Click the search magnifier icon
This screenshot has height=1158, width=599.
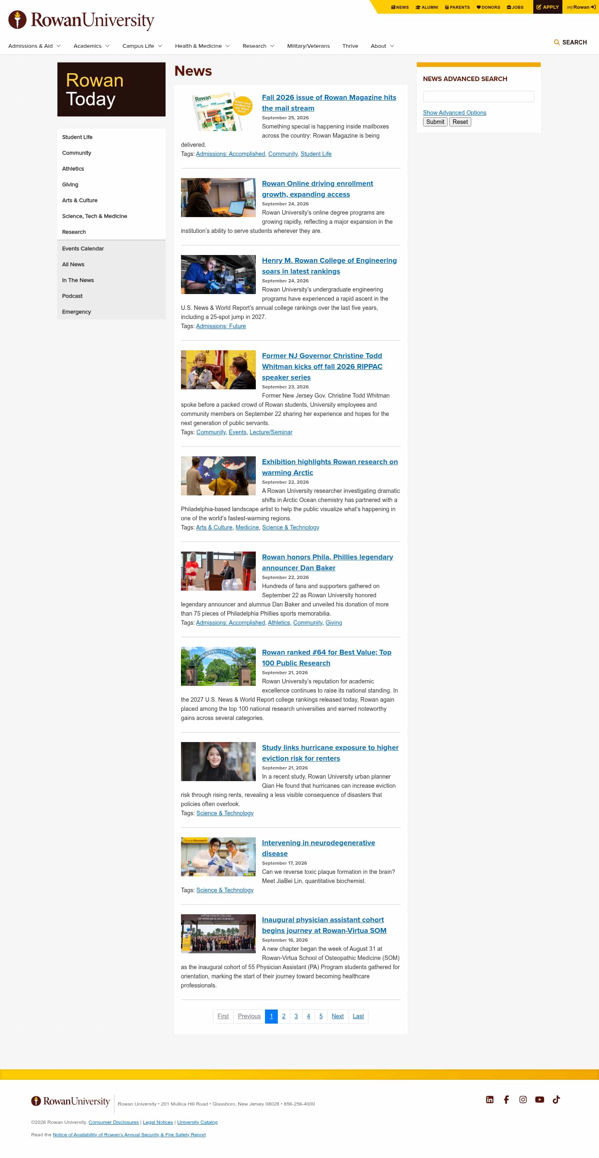click(x=557, y=42)
